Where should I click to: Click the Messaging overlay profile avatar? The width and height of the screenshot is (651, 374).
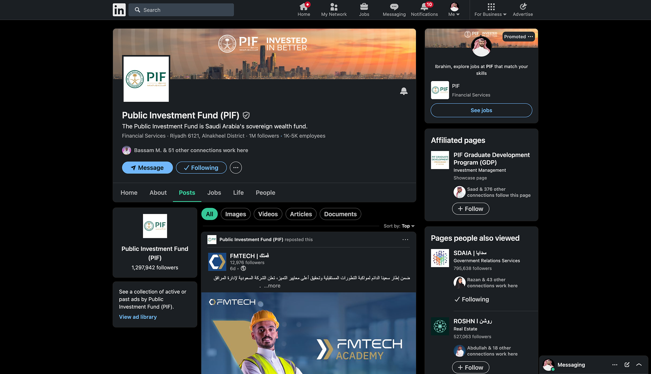pyautogui.click(x=548, y=365)
